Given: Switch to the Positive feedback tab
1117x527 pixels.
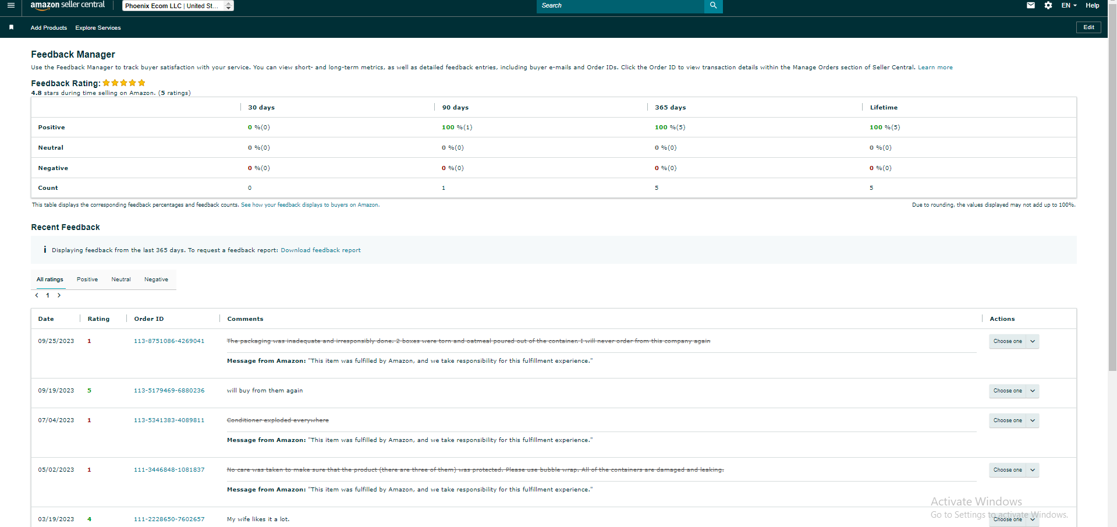Looking at the screenshot, I should click(x=87, y=280).
